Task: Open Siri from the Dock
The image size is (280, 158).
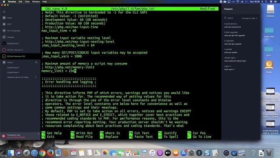Action: (x=18, y=153)
